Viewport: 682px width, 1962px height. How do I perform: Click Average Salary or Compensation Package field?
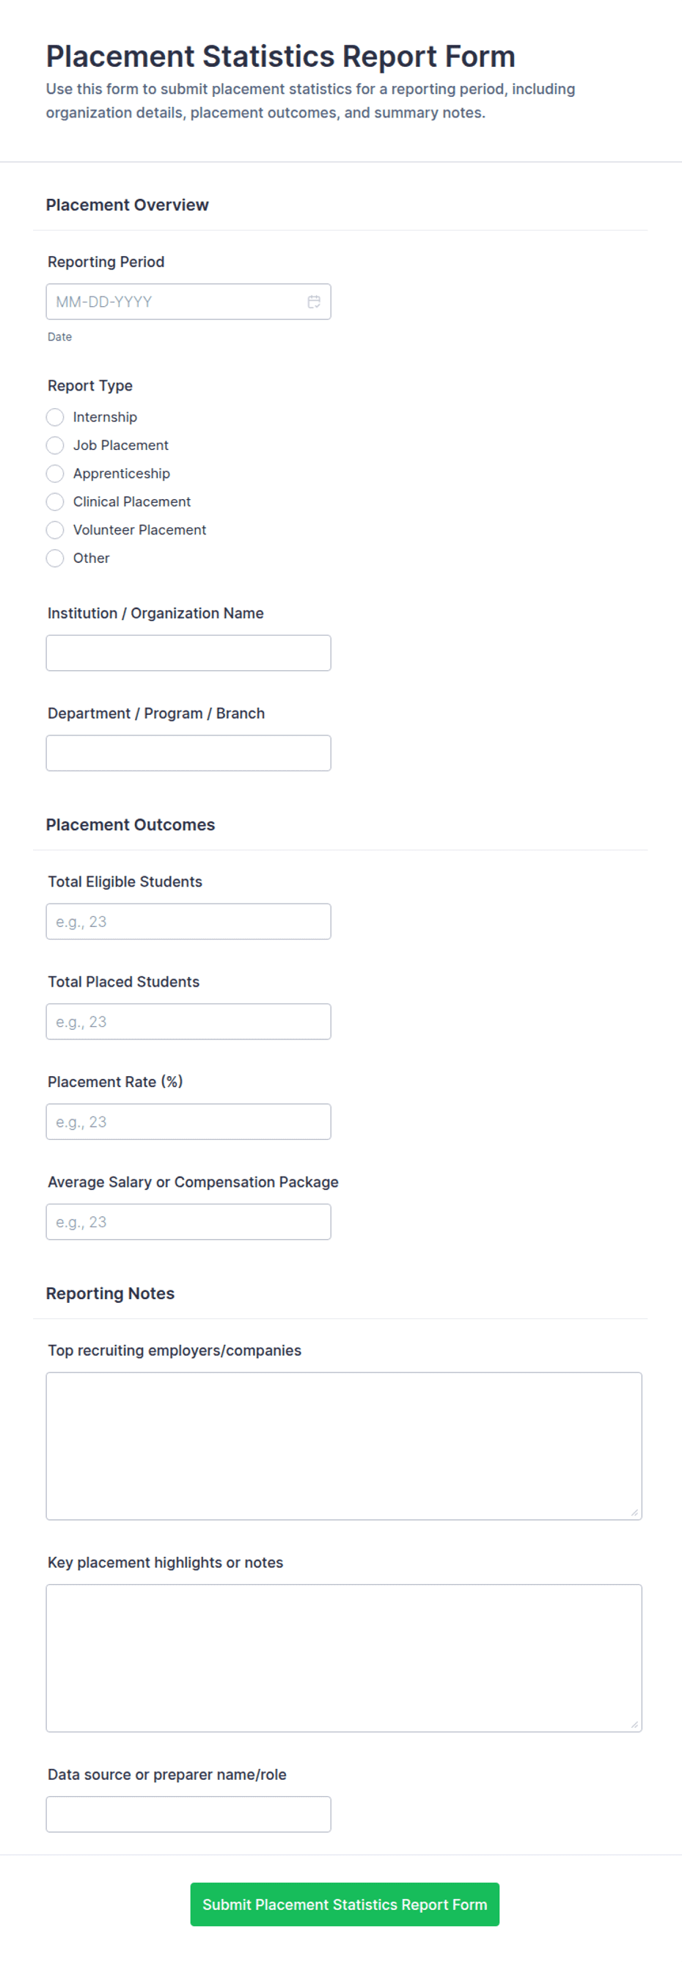coord(188,1221)
